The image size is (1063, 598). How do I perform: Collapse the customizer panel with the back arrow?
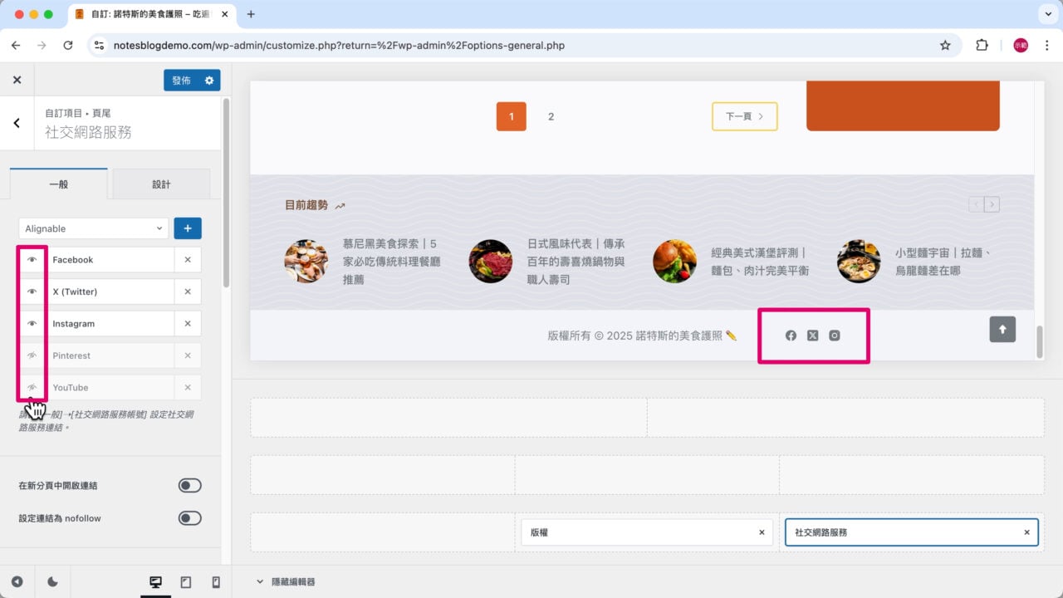click(16, 122)
